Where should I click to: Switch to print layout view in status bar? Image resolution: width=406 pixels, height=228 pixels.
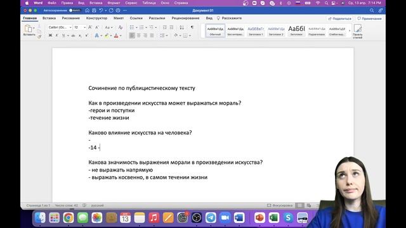pos(299,205)
